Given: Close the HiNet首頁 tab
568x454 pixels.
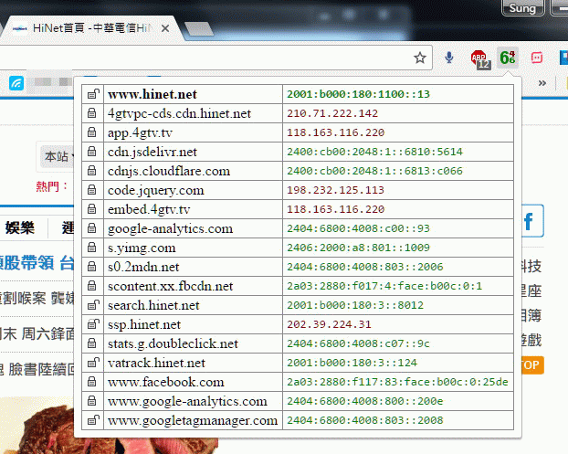Looking at the screenshot, I should 165,28.
